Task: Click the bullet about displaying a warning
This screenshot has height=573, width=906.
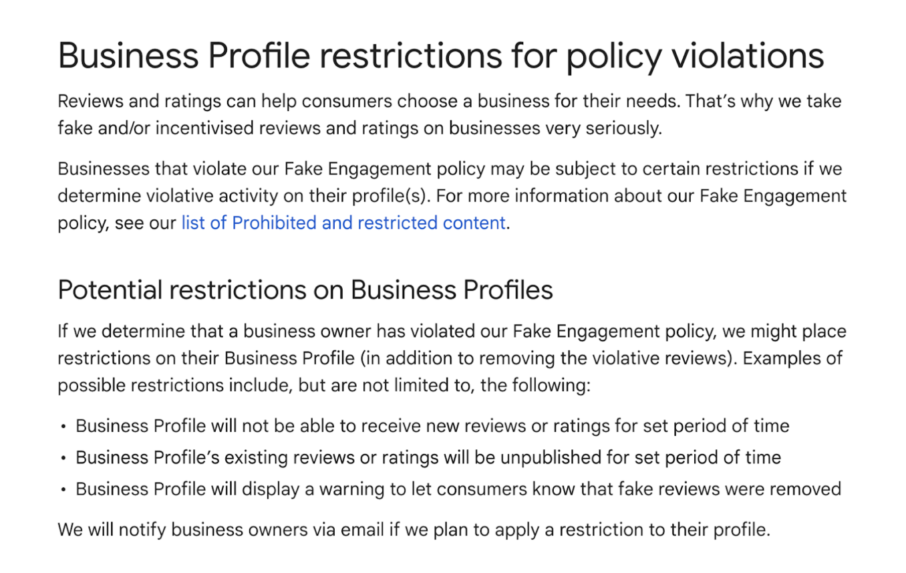Action: (x=458, y=489)
